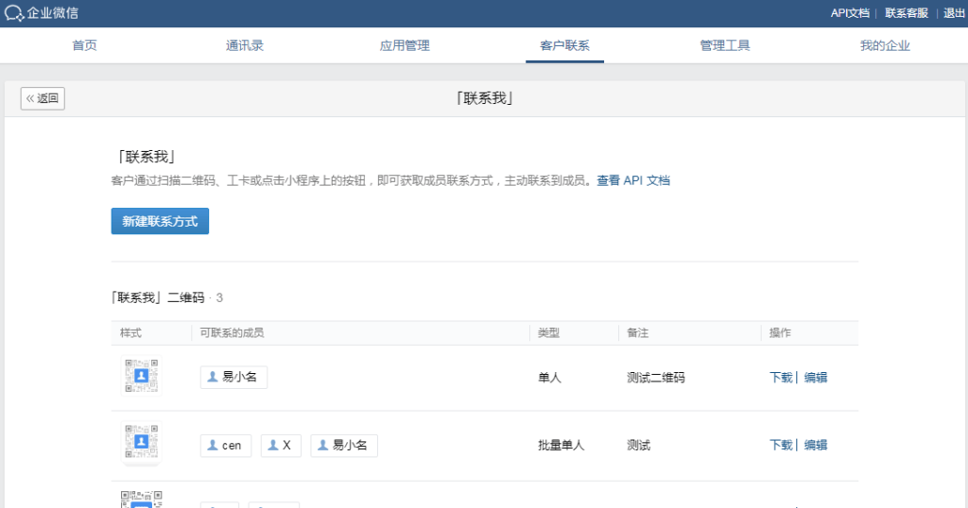
Task: Click the partially visible third QR code
Action: pos(142,500)
